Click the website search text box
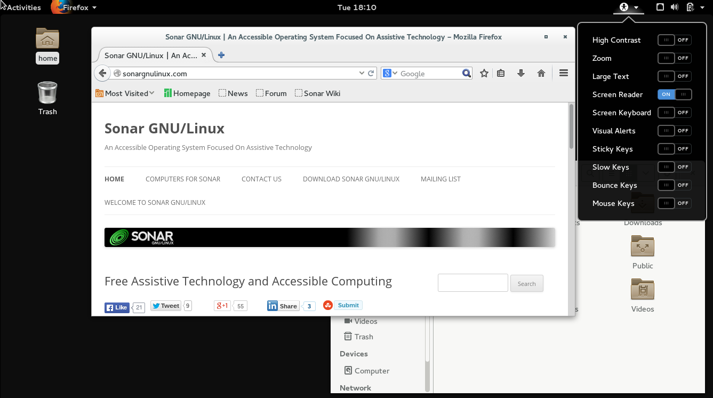Image resolution: width=713 pixels, height=398 pixels. coord(472,283)
